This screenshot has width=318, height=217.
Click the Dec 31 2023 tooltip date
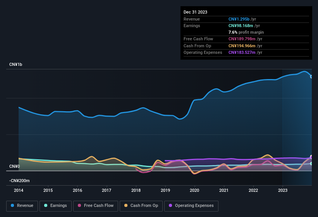point(195,12)
